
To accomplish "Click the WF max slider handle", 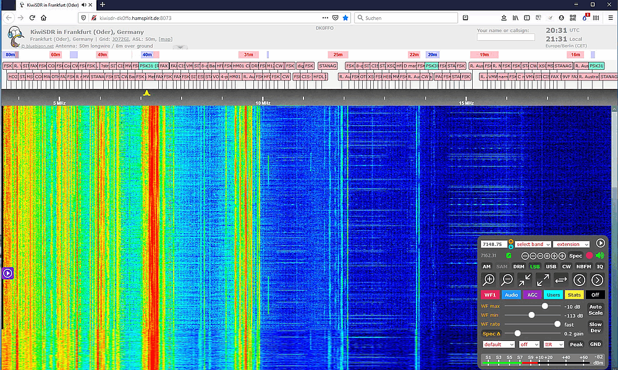I will 545,306.
